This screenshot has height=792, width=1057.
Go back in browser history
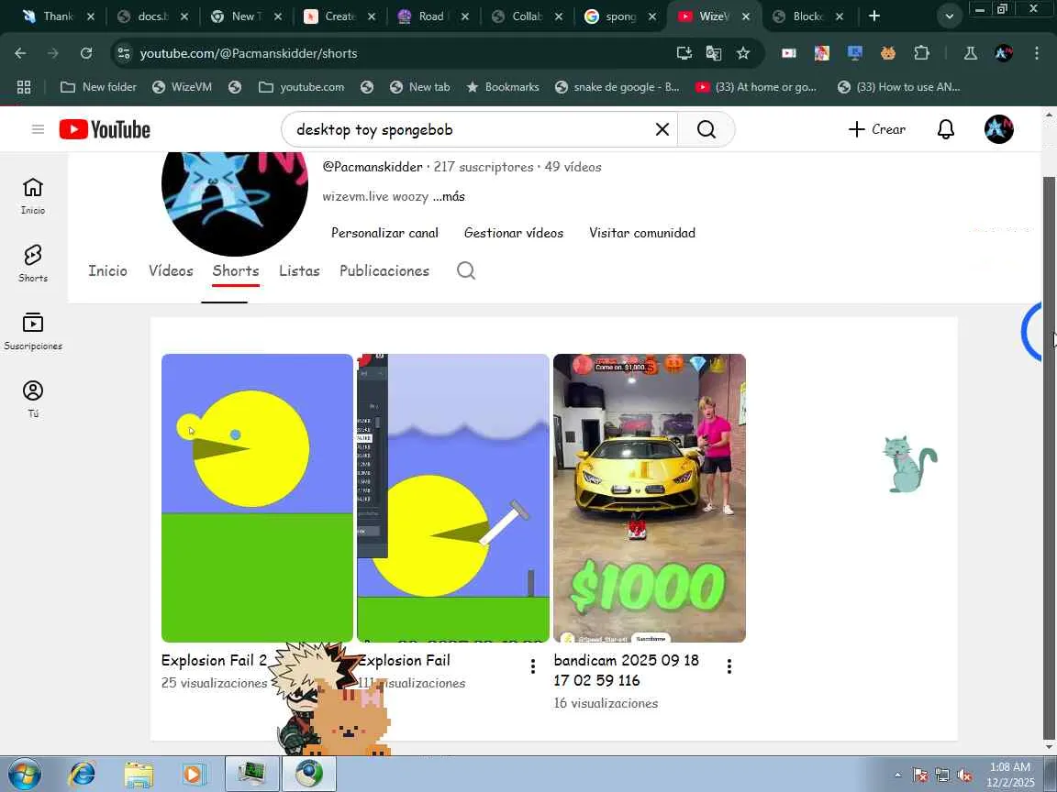20,53
